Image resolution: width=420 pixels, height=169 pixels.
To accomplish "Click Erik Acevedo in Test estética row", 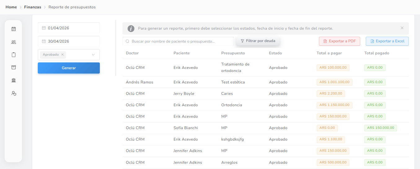I will [186, 82].
